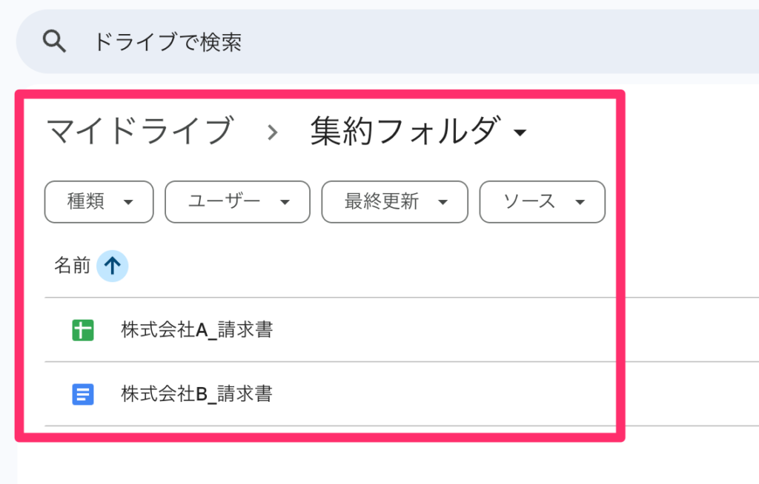Expand the caret arrow on 種類 chip
This screenshot has width=759, height=484.
128,202
